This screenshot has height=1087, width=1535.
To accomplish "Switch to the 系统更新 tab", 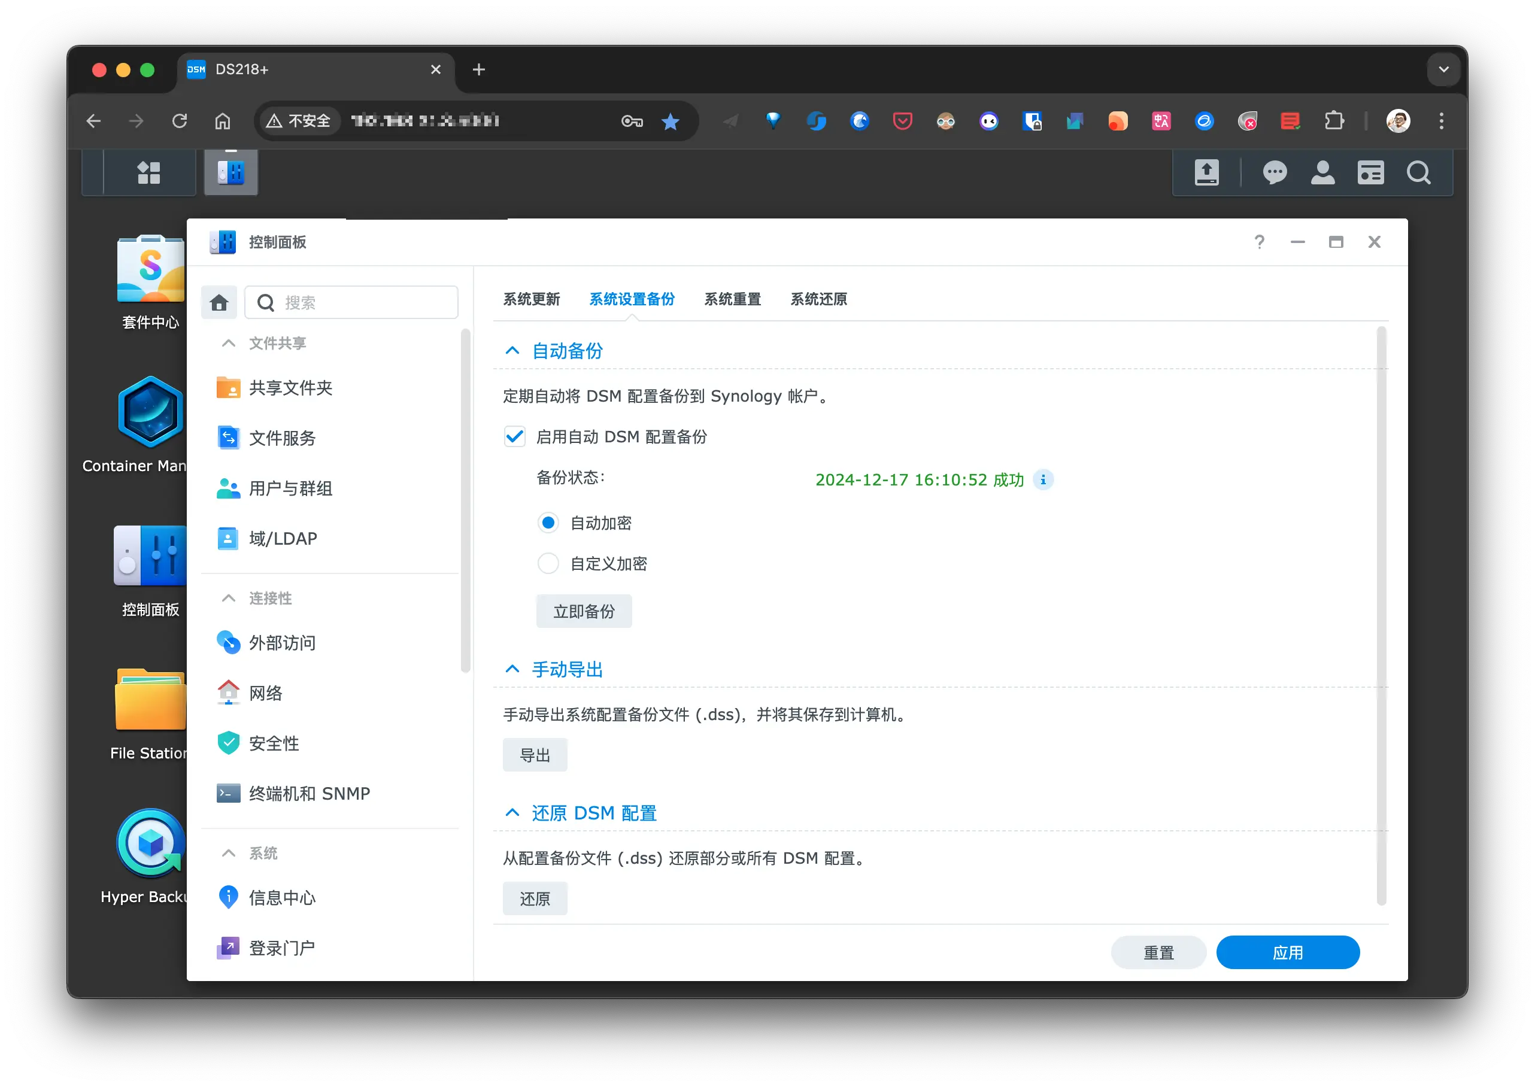I will [x=532, y=299].
